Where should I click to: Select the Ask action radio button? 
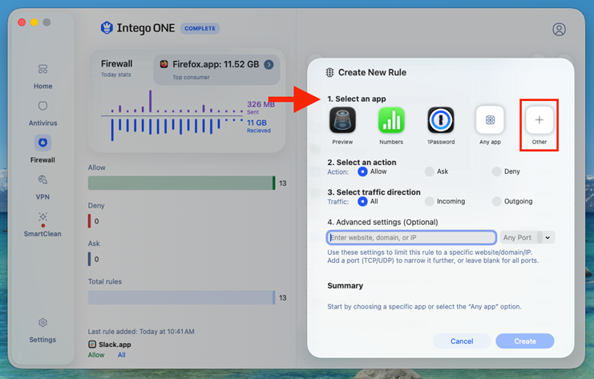coord(429,171)
